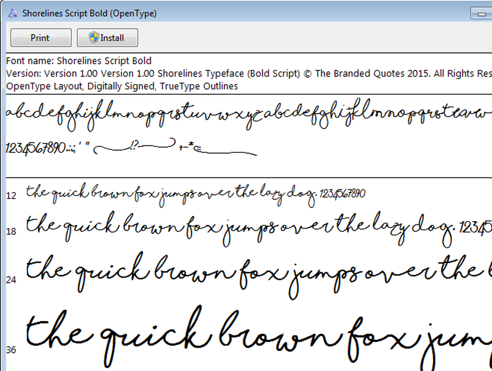Click the size label 24
Screen dimensions: 492x371
pyautogui.click(x=11, y=280)
